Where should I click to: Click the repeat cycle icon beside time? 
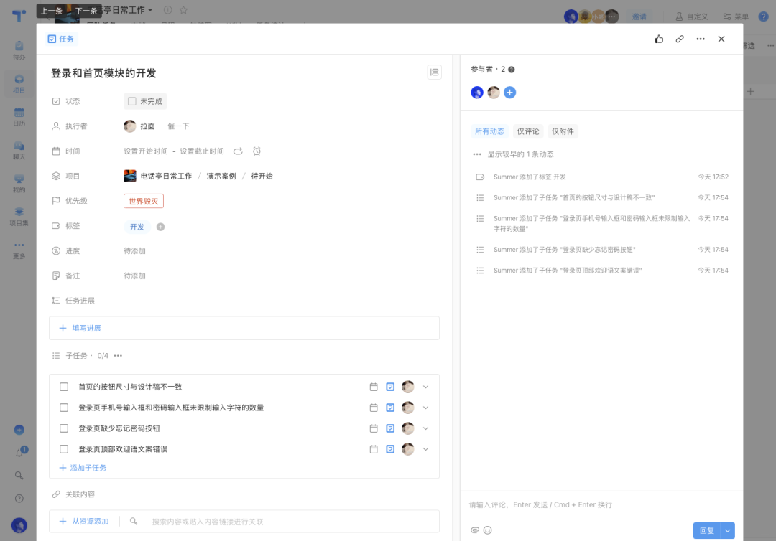coord(238,151)
